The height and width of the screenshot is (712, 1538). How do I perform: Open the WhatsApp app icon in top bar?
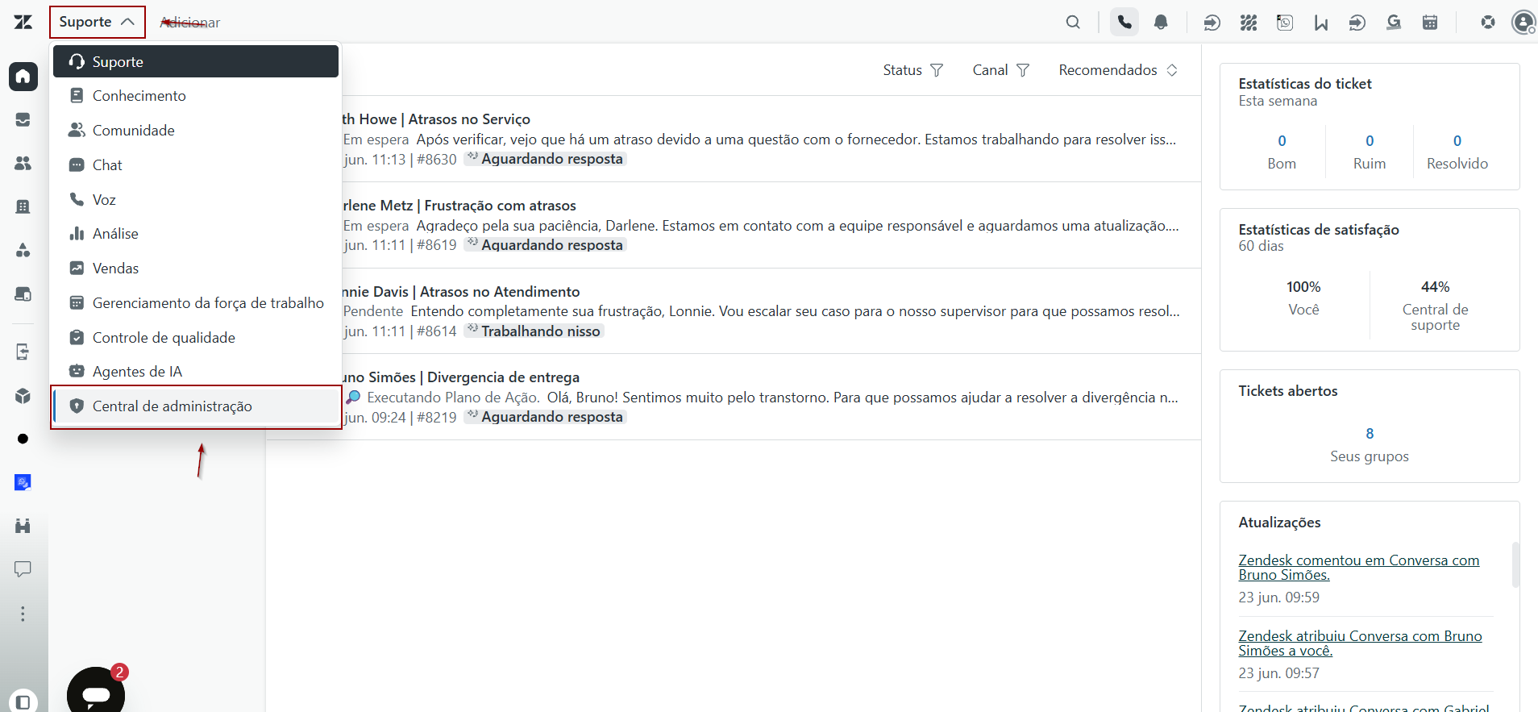pyautogui.click(x=1285, y=22)
